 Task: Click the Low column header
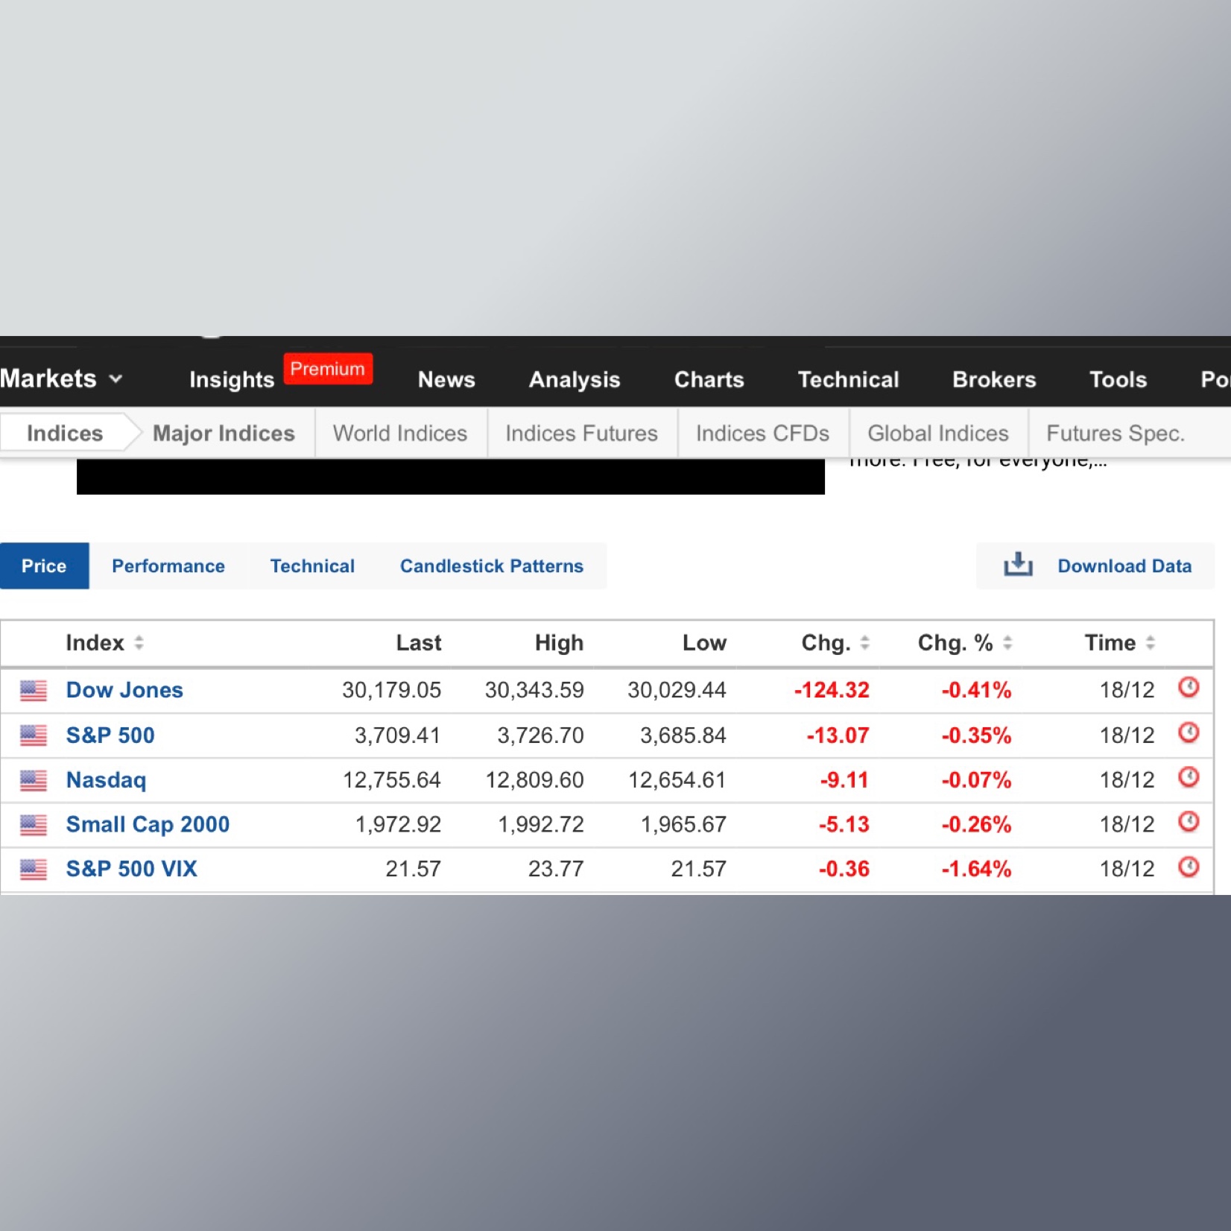point(704,642)
